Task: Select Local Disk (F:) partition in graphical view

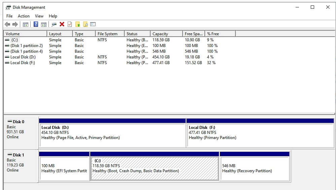Action: [260, 133]
